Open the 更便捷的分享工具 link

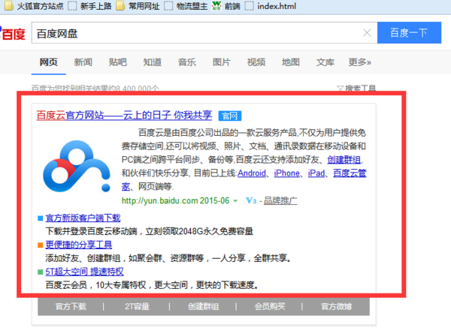(x=79, y=245)
